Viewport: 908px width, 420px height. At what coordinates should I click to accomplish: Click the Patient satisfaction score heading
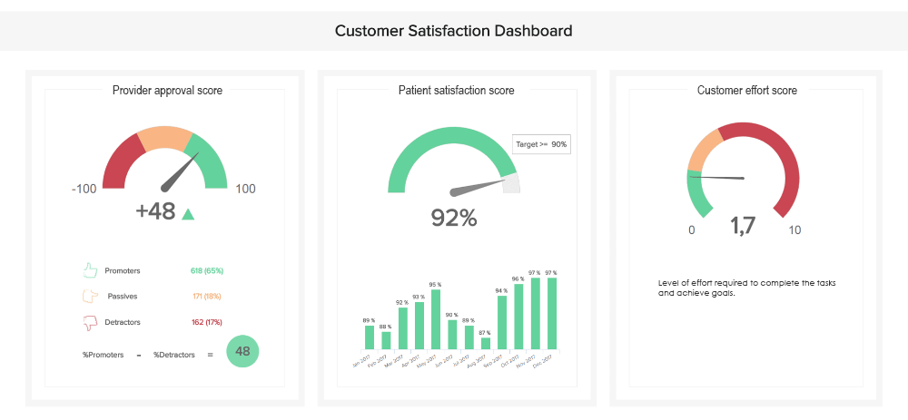[456, 90]
